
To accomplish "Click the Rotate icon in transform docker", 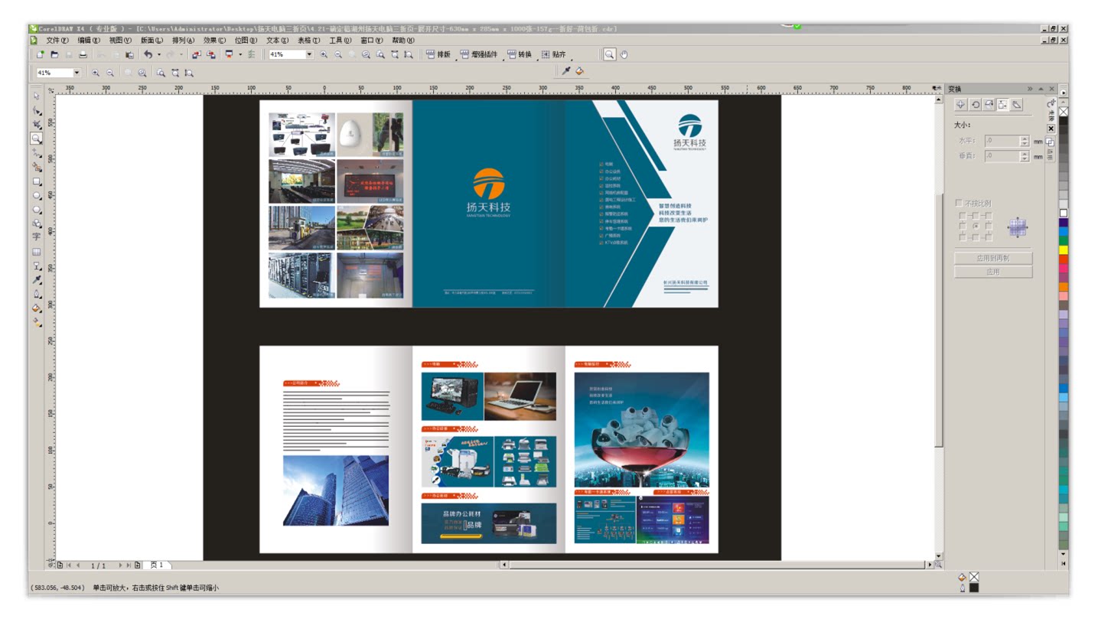I will 976,105.
